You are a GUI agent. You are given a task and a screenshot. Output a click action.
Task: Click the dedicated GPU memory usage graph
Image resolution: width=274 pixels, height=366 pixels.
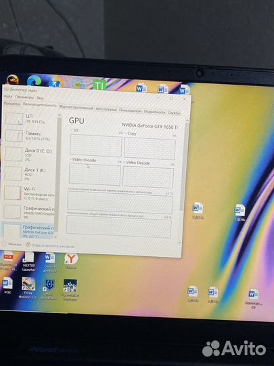point(120,202)
